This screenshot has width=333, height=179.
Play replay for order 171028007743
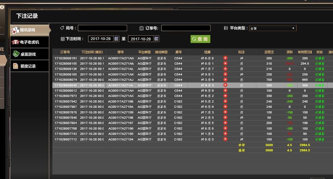pyautogui.click(x=225, y=134)
